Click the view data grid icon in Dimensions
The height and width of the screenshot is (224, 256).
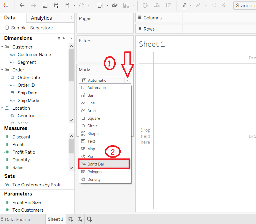(x=59, y=38)
